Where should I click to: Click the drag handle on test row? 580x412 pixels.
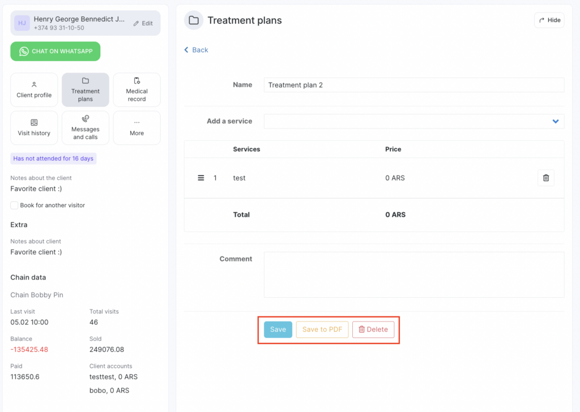201,178
